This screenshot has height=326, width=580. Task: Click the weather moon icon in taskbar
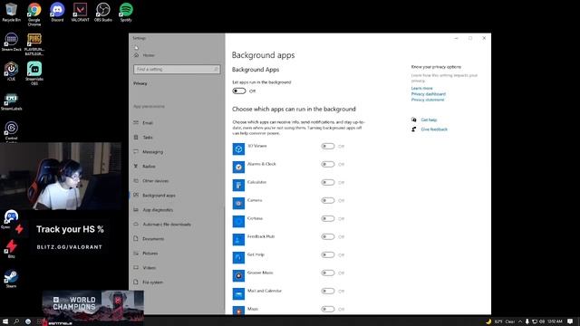point(488,321)
